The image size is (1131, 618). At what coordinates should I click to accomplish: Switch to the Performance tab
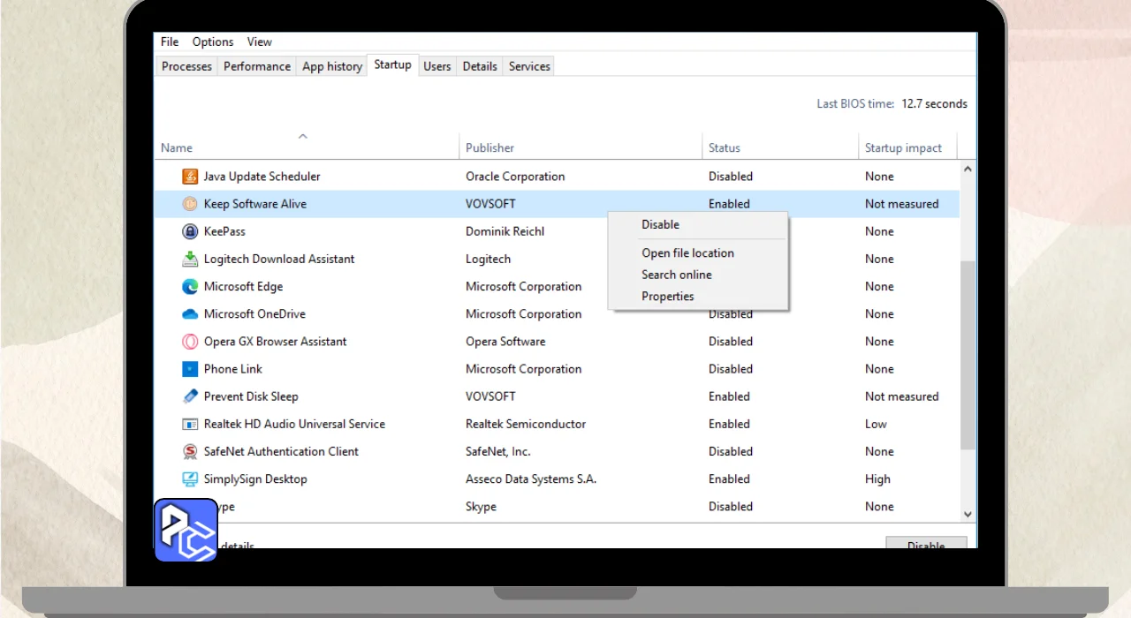[256, 66]
